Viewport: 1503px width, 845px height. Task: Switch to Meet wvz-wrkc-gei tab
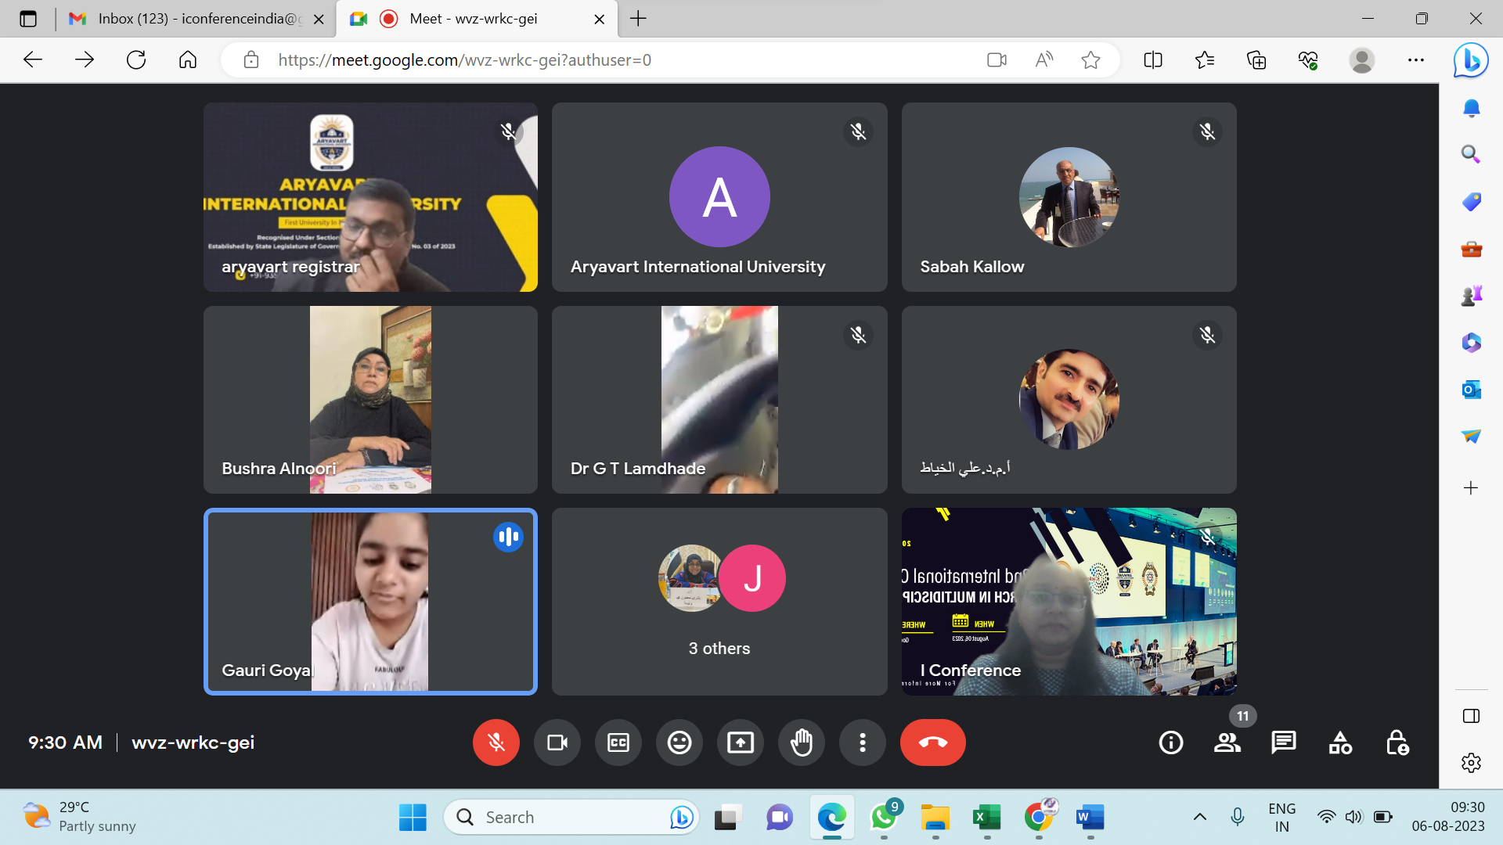pyautogui.click(x=476, y=19)
